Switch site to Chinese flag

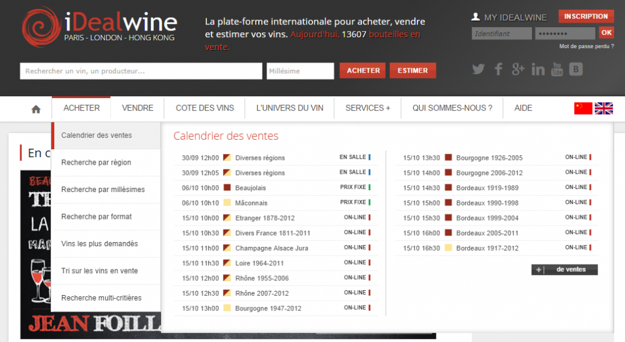pyautogui.click(x=583, y=109)
